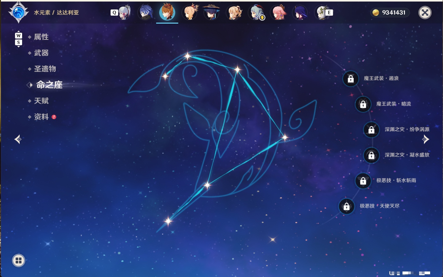Select the purple-haired Raiden Shogun portrait
Screen dimensions: 443x277
[300, 13]
